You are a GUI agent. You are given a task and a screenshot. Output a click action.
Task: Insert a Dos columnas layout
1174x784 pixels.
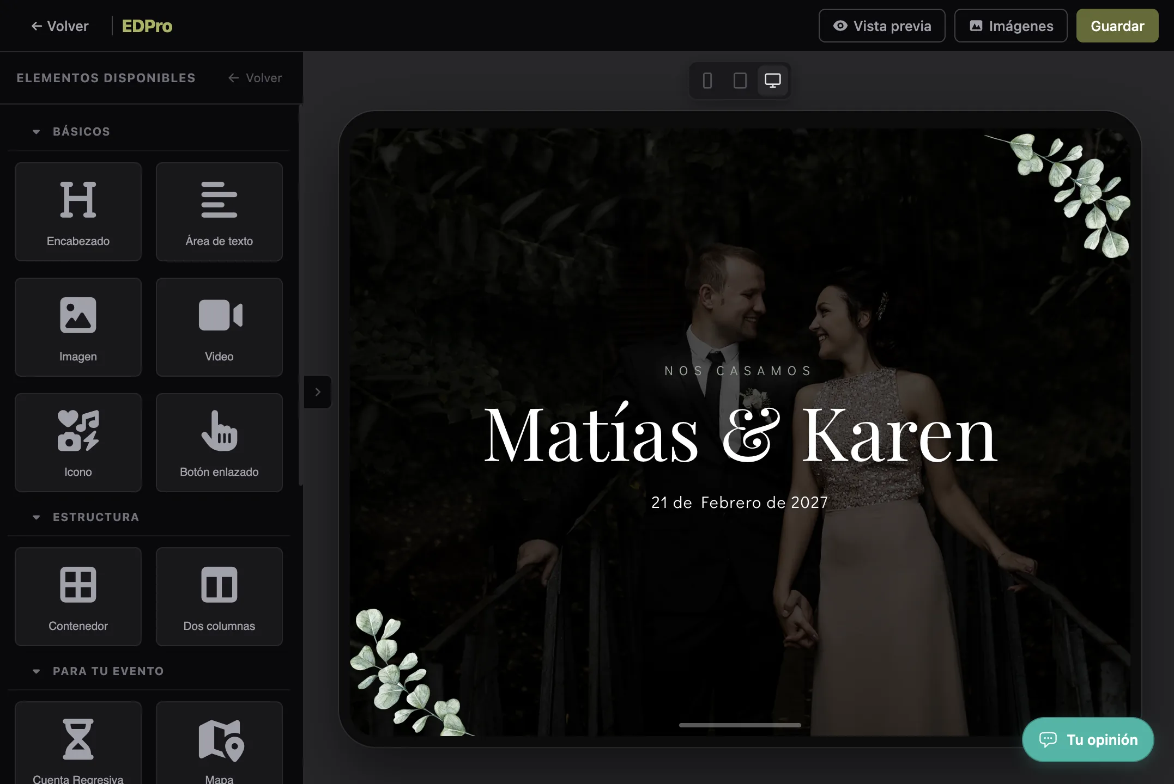[219, 597]
